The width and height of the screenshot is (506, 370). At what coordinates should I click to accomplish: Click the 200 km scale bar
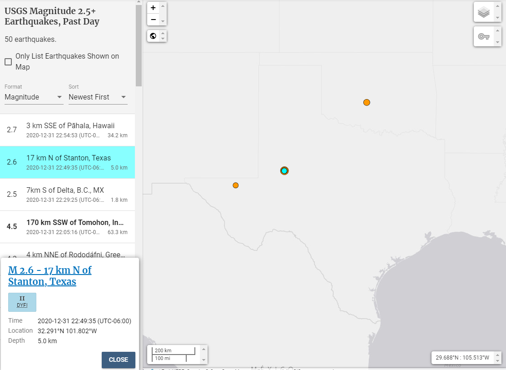pyautogui.click(x=174, y=350)
